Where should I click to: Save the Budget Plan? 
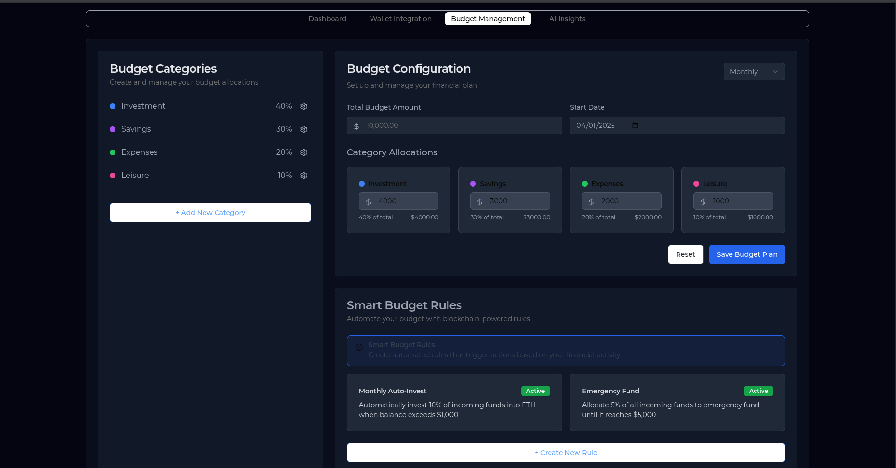747,254
